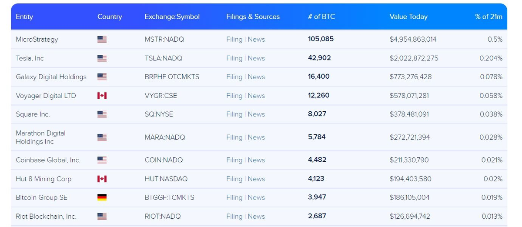
Task: Open the Filing link for Coinbase Global
Action: [234, 160]
